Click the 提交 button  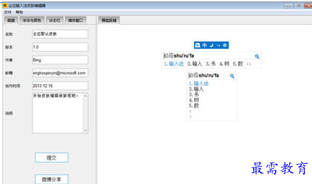(x=51, y=157)
